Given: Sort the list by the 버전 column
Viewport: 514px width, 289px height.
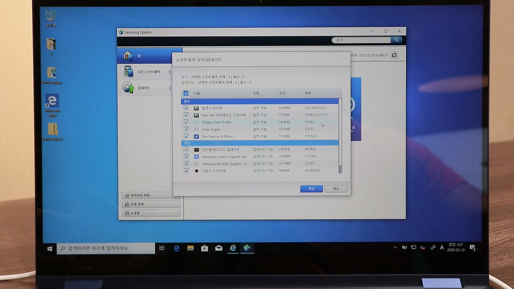Looking at the screenshot, I should pos(308,93).
